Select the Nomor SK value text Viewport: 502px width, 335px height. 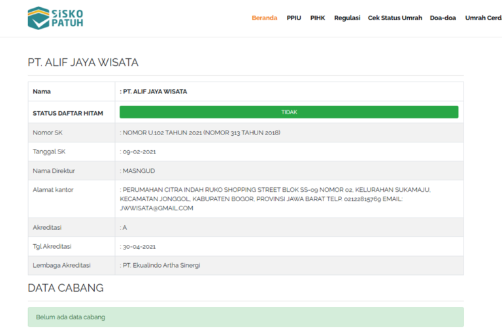pyautogui.click(x=201, y=133)
